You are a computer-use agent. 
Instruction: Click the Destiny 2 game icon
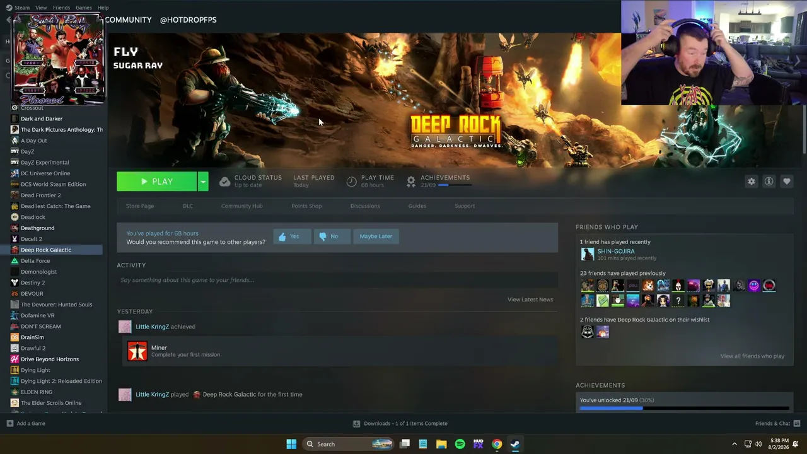(x=15, y=283)
